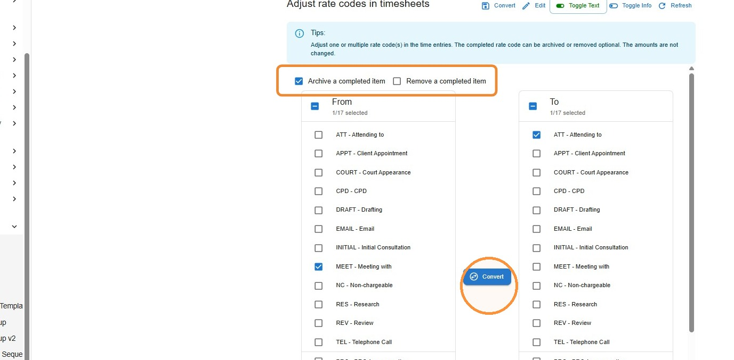Check RES - Research in From list
Screen dimensions: 734x360
click(319, 305)
